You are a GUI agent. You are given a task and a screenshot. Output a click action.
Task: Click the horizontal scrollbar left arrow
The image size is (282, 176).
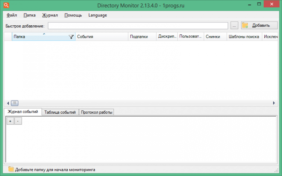click(8, 103)
